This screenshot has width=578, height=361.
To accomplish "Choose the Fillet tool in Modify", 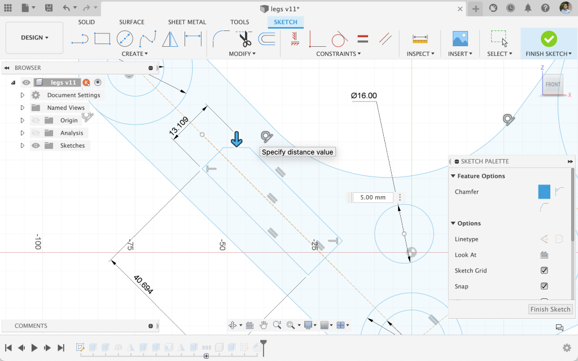I will pyautogui.click(x=221, y=39).
